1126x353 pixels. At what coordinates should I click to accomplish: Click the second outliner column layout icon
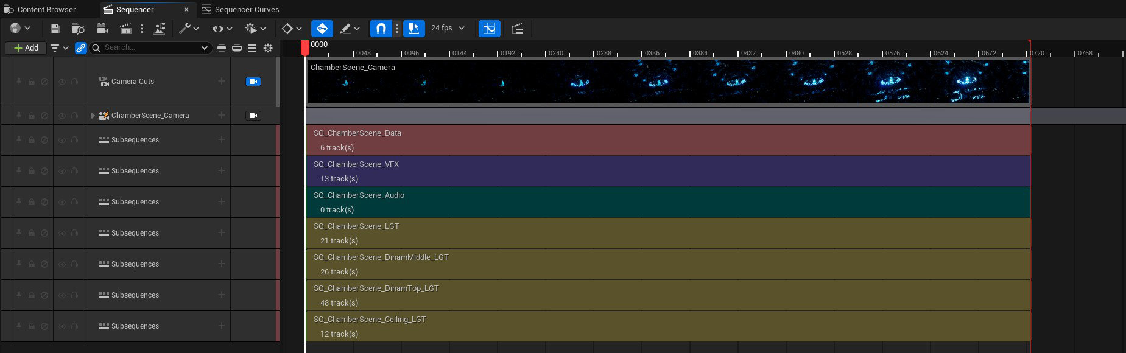tap(237, 48)
